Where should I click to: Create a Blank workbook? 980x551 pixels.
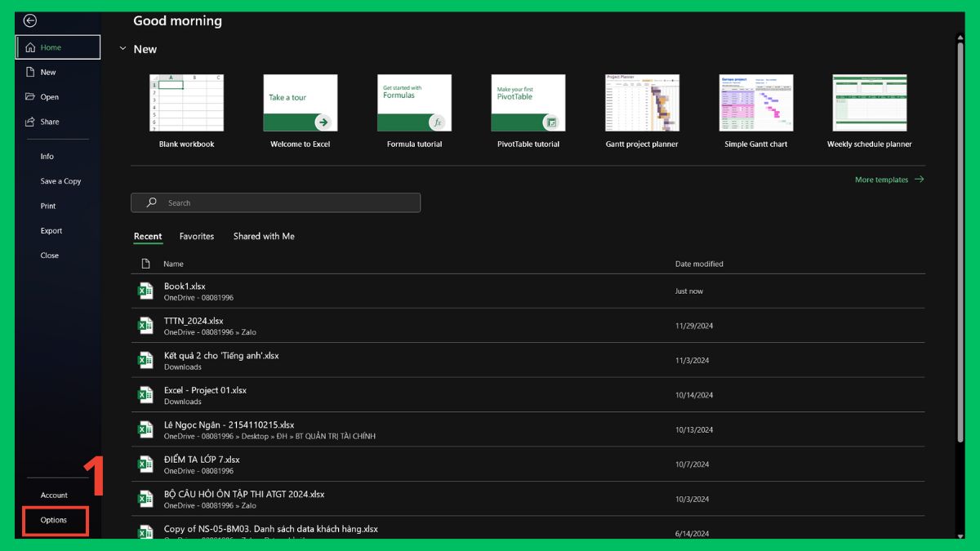186,112
